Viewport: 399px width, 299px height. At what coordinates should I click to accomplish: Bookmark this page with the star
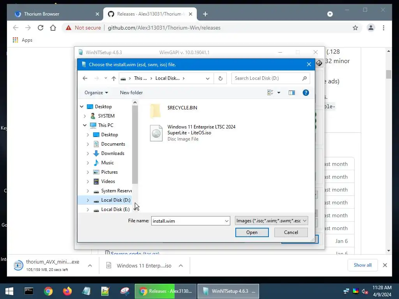click(355, 28)
